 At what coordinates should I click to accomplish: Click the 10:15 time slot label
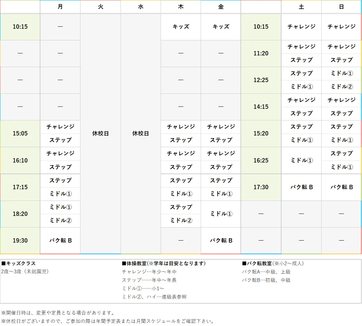click(x=20, y=27)
